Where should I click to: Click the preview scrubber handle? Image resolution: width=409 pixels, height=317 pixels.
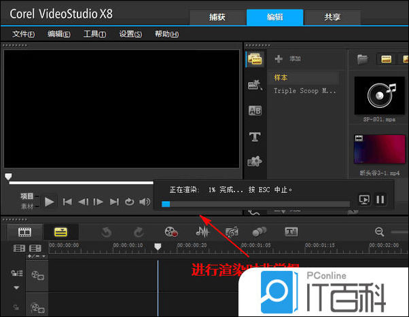8,176
